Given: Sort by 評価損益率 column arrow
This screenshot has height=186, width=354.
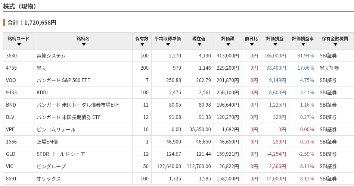Looking at the screenshot, I should tap(303, 44).
